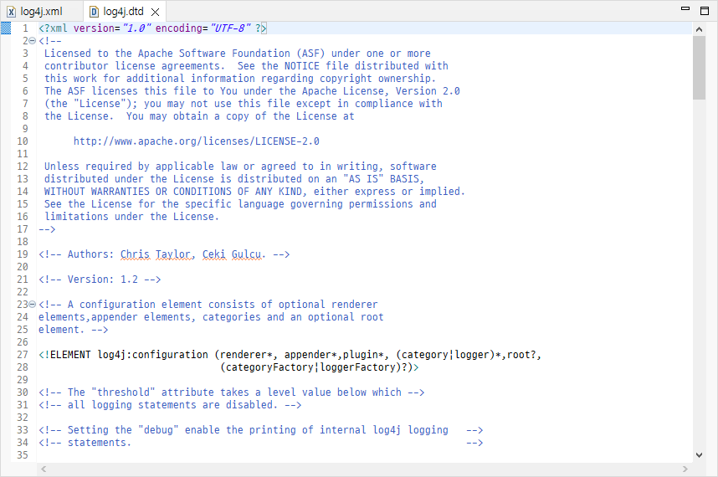The height and width of the screenshot is (477, 718).
Task: Click 'all logging statements are disabled' line
Action: point(170,405)
